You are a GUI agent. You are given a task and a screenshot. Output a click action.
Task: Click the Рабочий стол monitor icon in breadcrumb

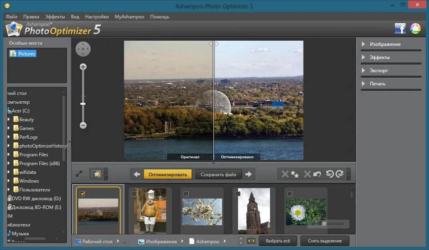[78, 242]
